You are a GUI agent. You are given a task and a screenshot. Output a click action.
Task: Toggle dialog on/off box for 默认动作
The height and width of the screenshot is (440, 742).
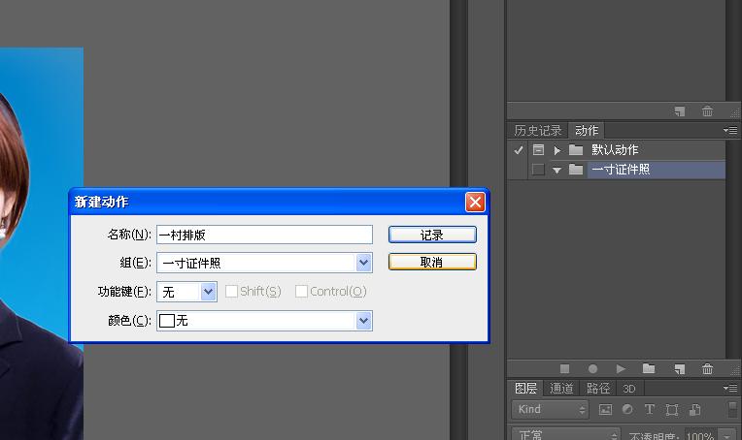pyautogui.click(x=538, y=150)
